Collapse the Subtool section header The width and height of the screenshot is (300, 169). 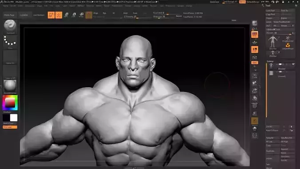tap(270, 61)
